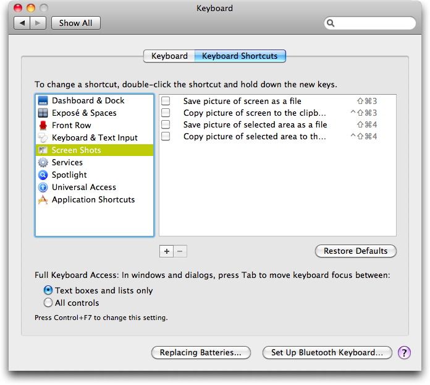This screenshot has height=385, width=430.
Task: Select Keyboard & Text Input category
Action: coord(95,137)
